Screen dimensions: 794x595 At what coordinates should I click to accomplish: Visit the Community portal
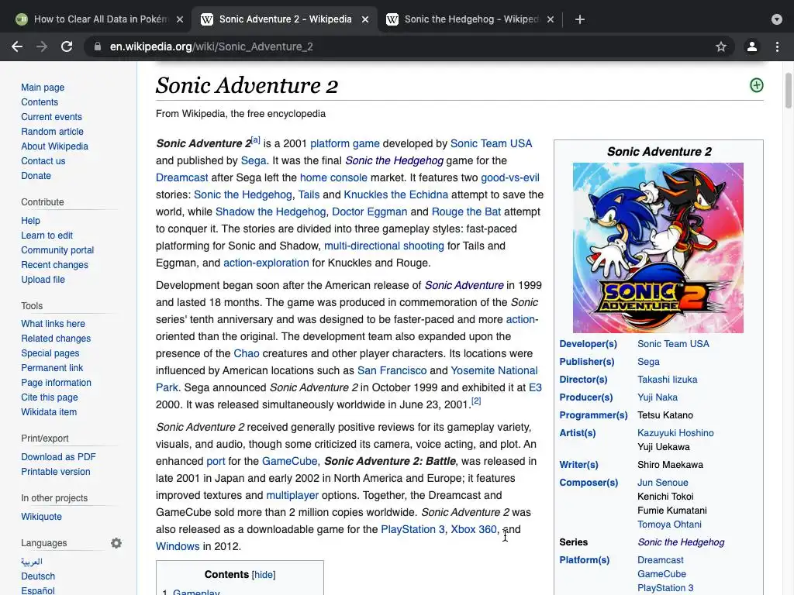coord(57,249)
